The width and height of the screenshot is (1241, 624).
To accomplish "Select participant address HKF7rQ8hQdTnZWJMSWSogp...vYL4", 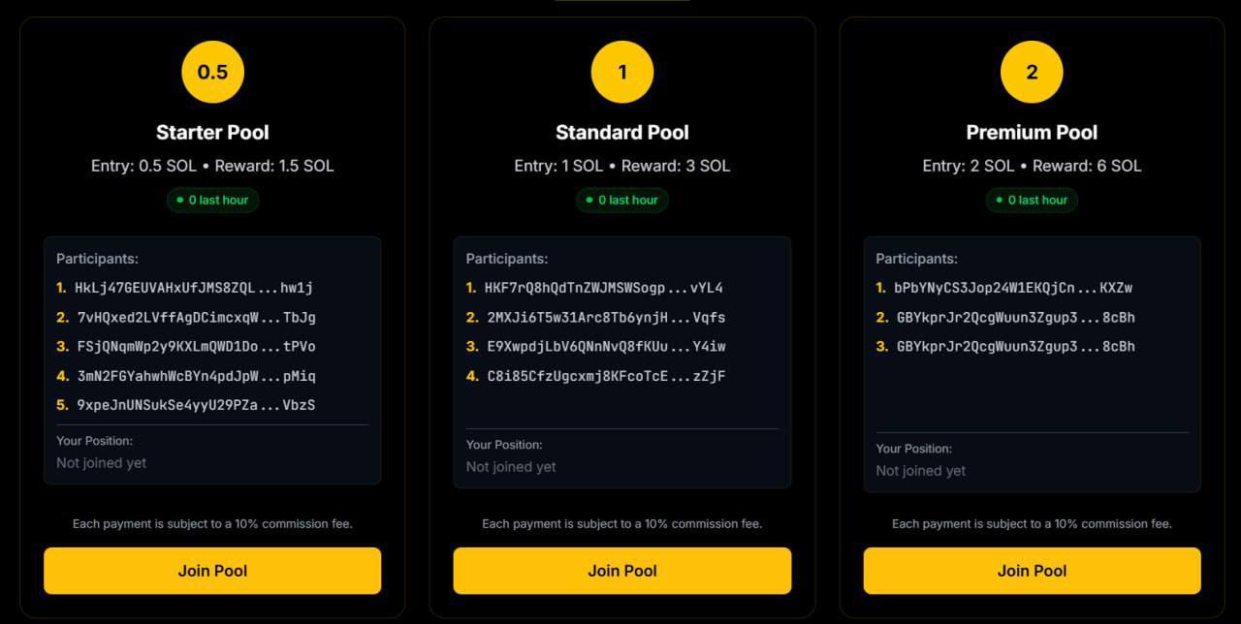I will [603, 288].
